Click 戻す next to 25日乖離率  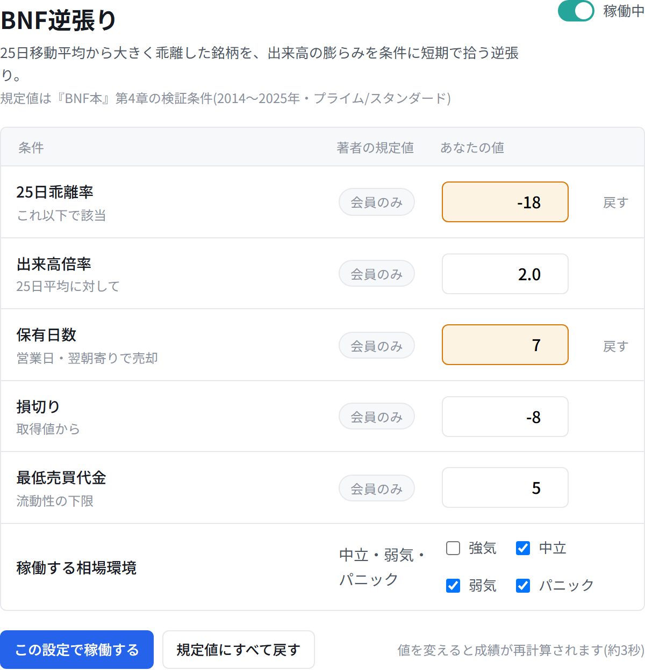[615, 203]
